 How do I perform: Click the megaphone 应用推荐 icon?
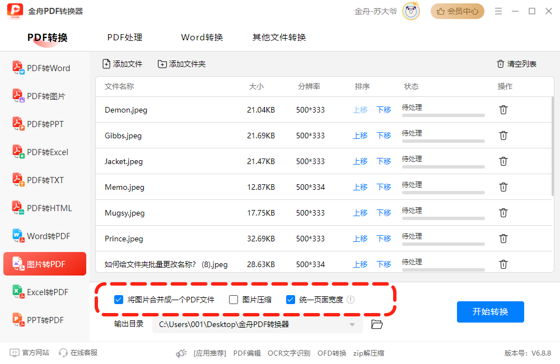click(x=181, y=353)
